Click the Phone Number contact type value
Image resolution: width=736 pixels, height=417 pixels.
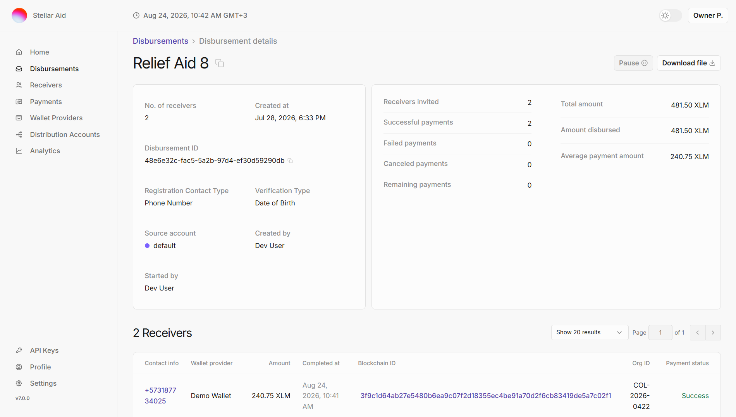tap(169, 203)
